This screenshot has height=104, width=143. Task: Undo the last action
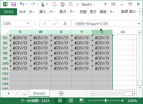[22, 4]
